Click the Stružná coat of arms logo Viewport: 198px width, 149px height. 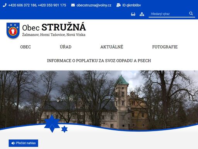coord(13,31)
